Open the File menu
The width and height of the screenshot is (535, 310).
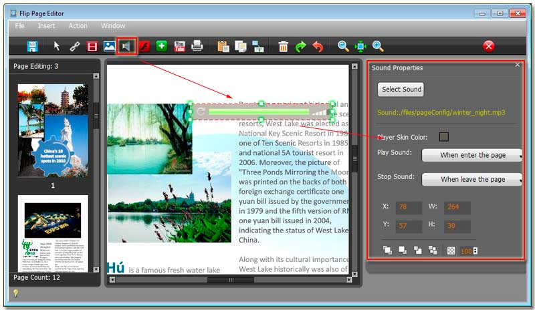tap(20, 26)
